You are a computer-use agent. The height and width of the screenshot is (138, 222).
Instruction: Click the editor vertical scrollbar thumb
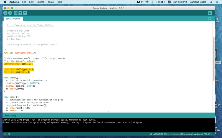point(214,59)
